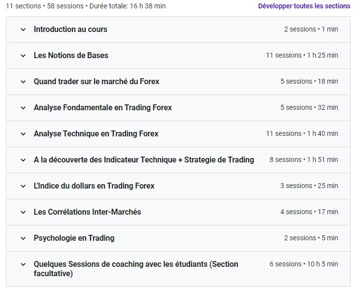Viewport: 358px width, 289px height.
Task: Expand arrow for Quand trader sur le marché
Action: [23, 82]
